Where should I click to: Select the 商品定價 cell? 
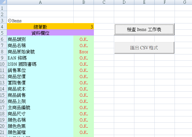click(x=40, y=76)
